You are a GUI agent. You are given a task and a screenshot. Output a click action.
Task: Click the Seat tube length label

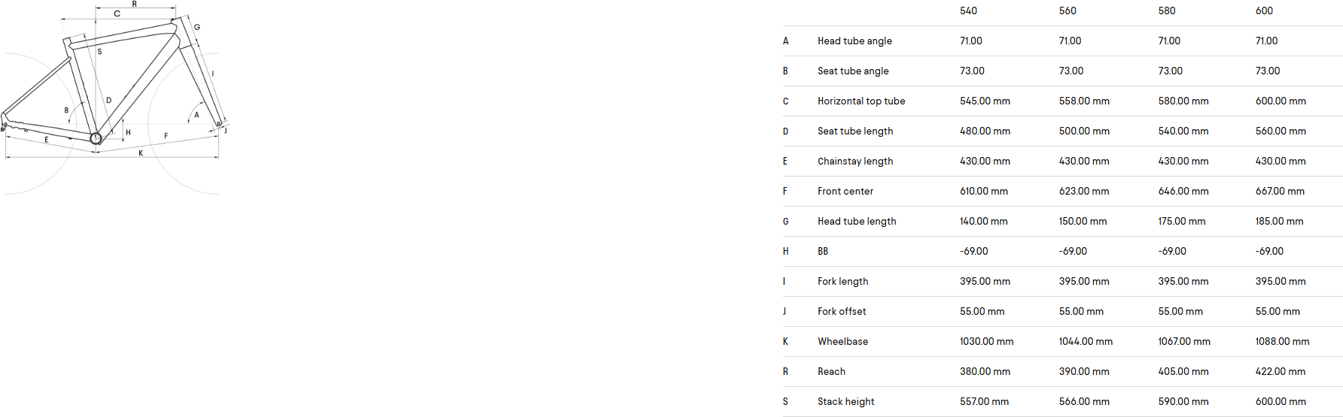point(855,131)
